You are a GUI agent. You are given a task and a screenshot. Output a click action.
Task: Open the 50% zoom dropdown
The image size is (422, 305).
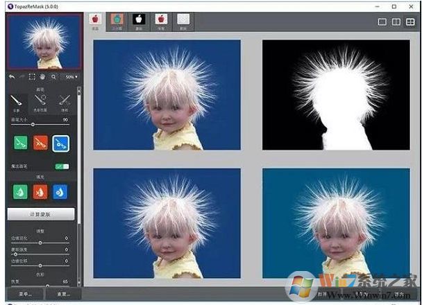point(69,76)
